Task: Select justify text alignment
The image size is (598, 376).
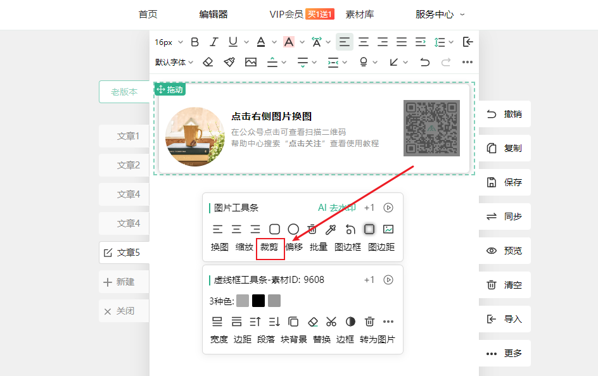Action: coord(402,42)
